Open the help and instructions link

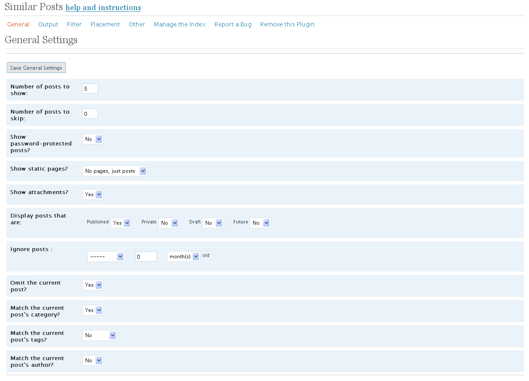[103, 8]
